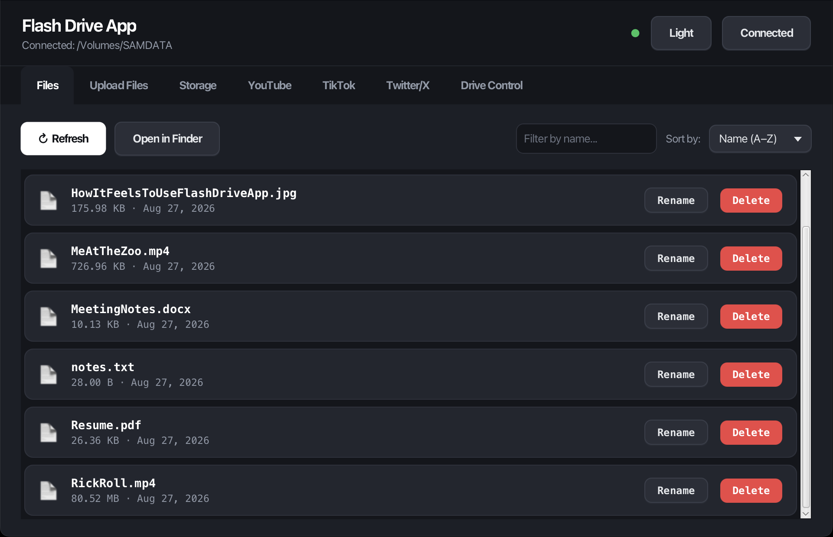Screen dimensions: 833x537
Task: Click the file icon for MeetingNotes.docx
Action: [x=49, y=317]
